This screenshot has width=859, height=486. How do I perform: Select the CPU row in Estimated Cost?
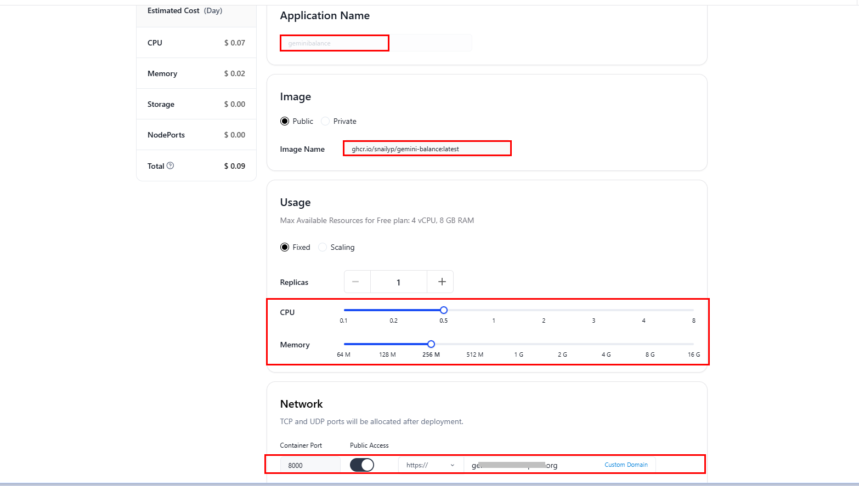pyautogui.click(x=196, y=42)
